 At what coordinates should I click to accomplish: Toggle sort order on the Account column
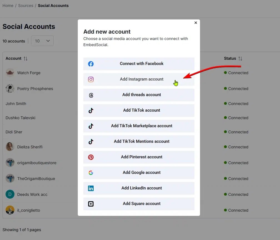pos(25,58)
